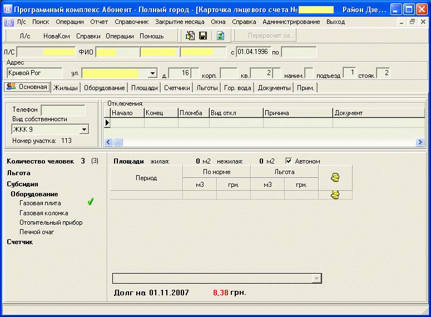Viewport: 431px width, 317px height.
Task: Click the house number field with 16
Action: coord(180,73)
